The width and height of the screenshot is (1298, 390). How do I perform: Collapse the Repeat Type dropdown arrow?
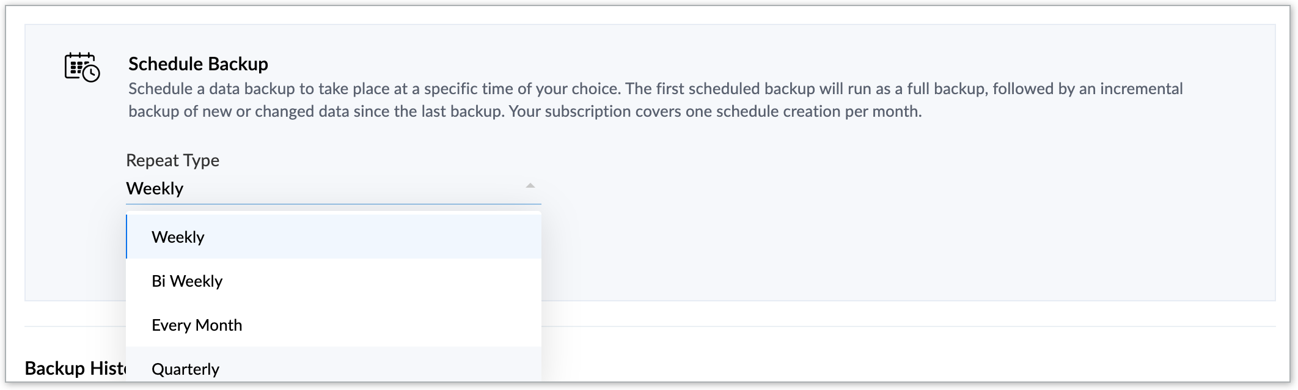point(530,186)
